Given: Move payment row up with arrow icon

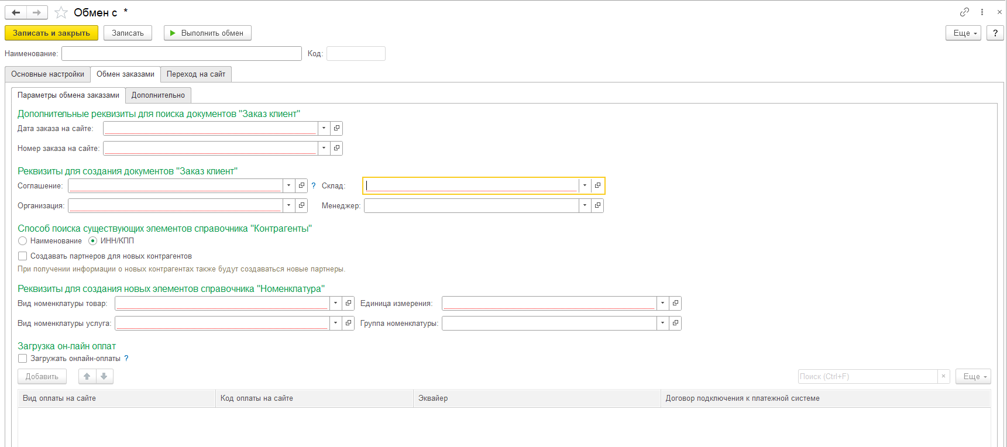Looking at the screenshot, I should 87,376.
